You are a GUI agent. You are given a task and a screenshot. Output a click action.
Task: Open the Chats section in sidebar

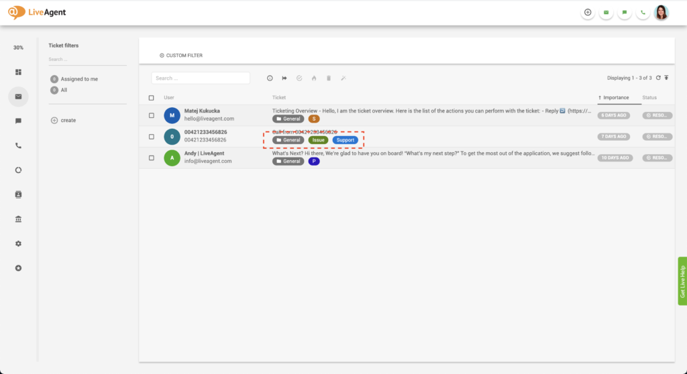point(18,121)
